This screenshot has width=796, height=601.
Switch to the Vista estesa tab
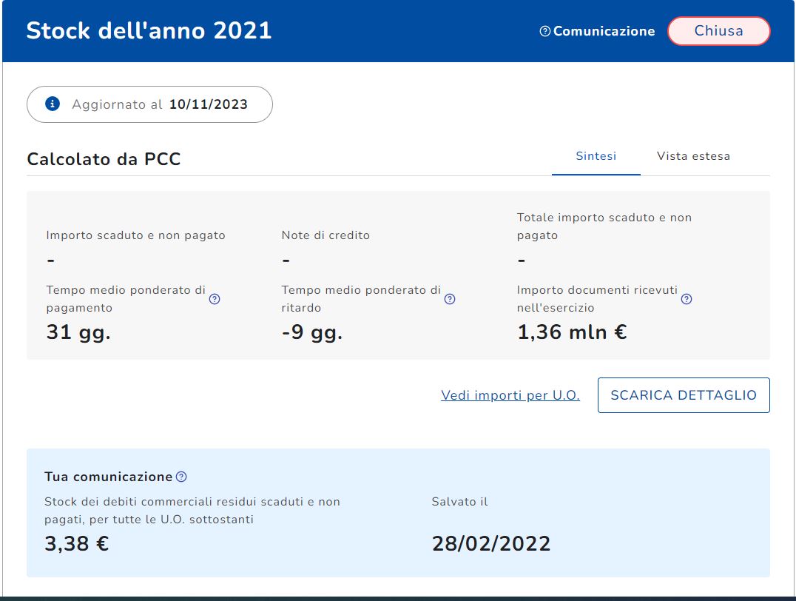click(x=693, y=156)
